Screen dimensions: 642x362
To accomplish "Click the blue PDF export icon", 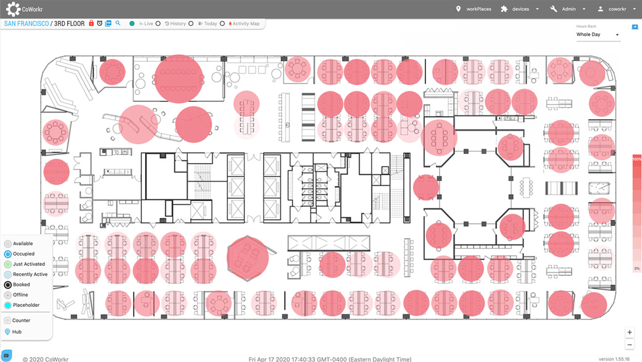I will pyautogui.click(x=108, y=23).
